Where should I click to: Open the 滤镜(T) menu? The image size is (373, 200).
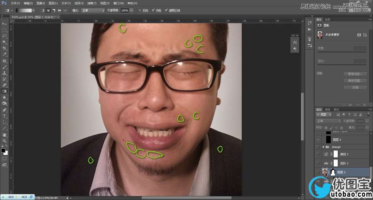click(92, 3)
